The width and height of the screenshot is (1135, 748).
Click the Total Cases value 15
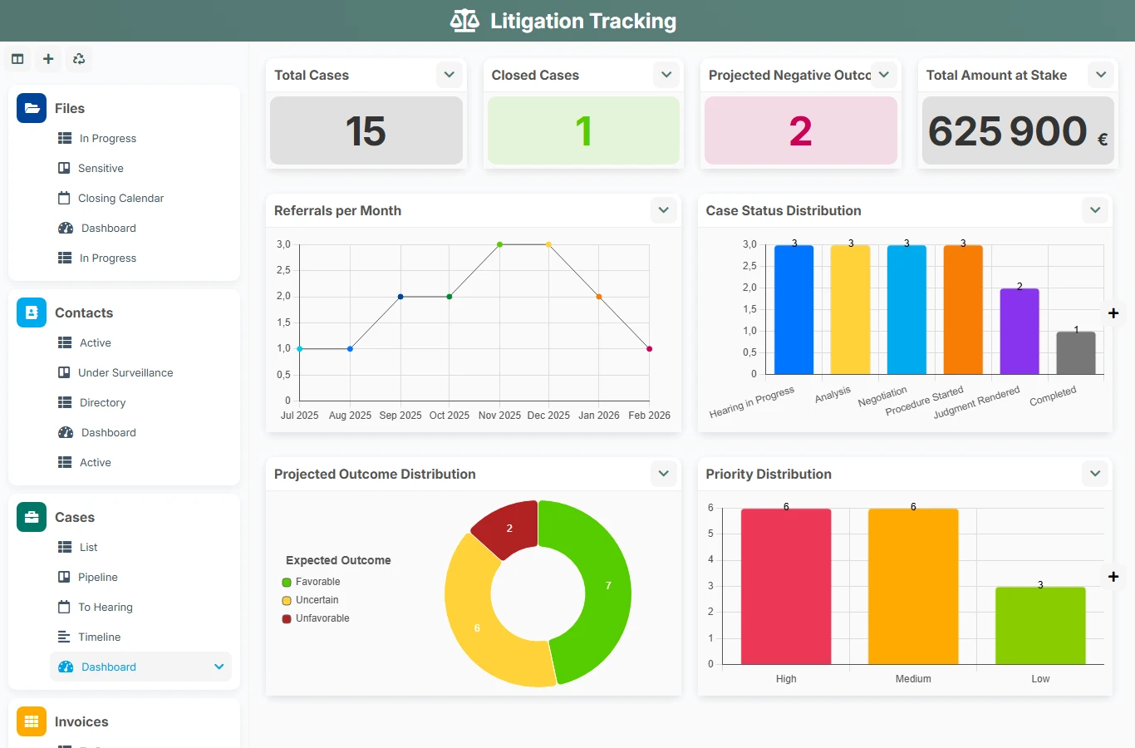click(x=366, y=131)
